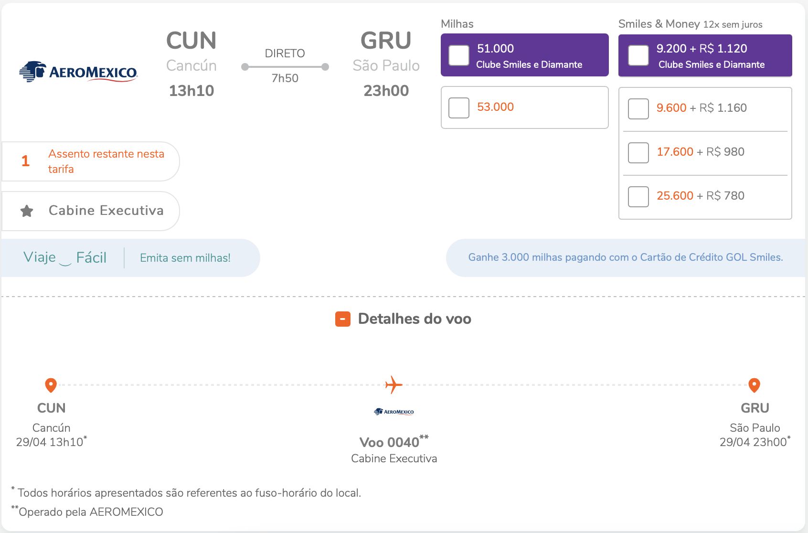
Task: Click the DIRETO route duration line
Action: click(x=285, y=67)
